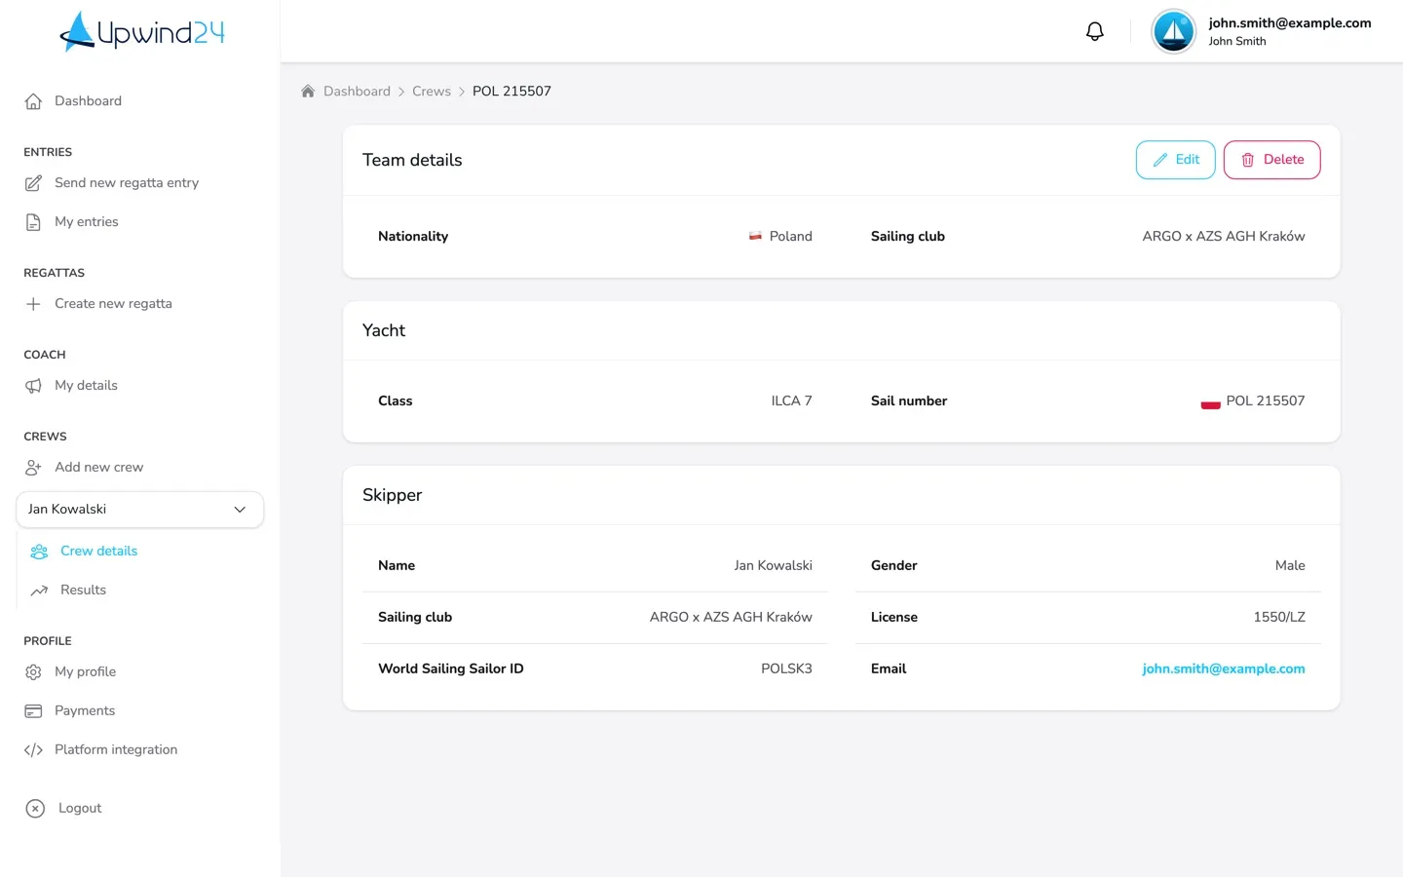Screen dimensions: 1403x877
Task: Click the sailboat user avatar
Action: click(x=1173, y=31)
